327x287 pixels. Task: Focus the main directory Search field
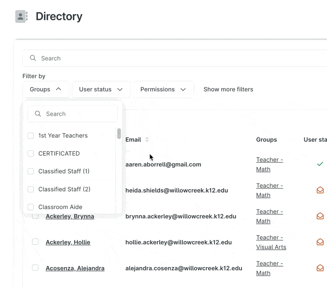pyautogui.click(x=175, y=58)
